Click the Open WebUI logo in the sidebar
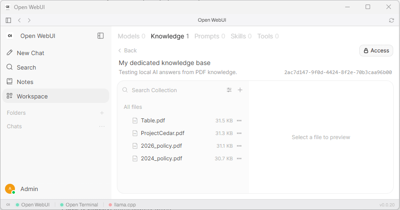Image resolution: width=400 pixels, height=210 pixels. (x=10, y=36)
